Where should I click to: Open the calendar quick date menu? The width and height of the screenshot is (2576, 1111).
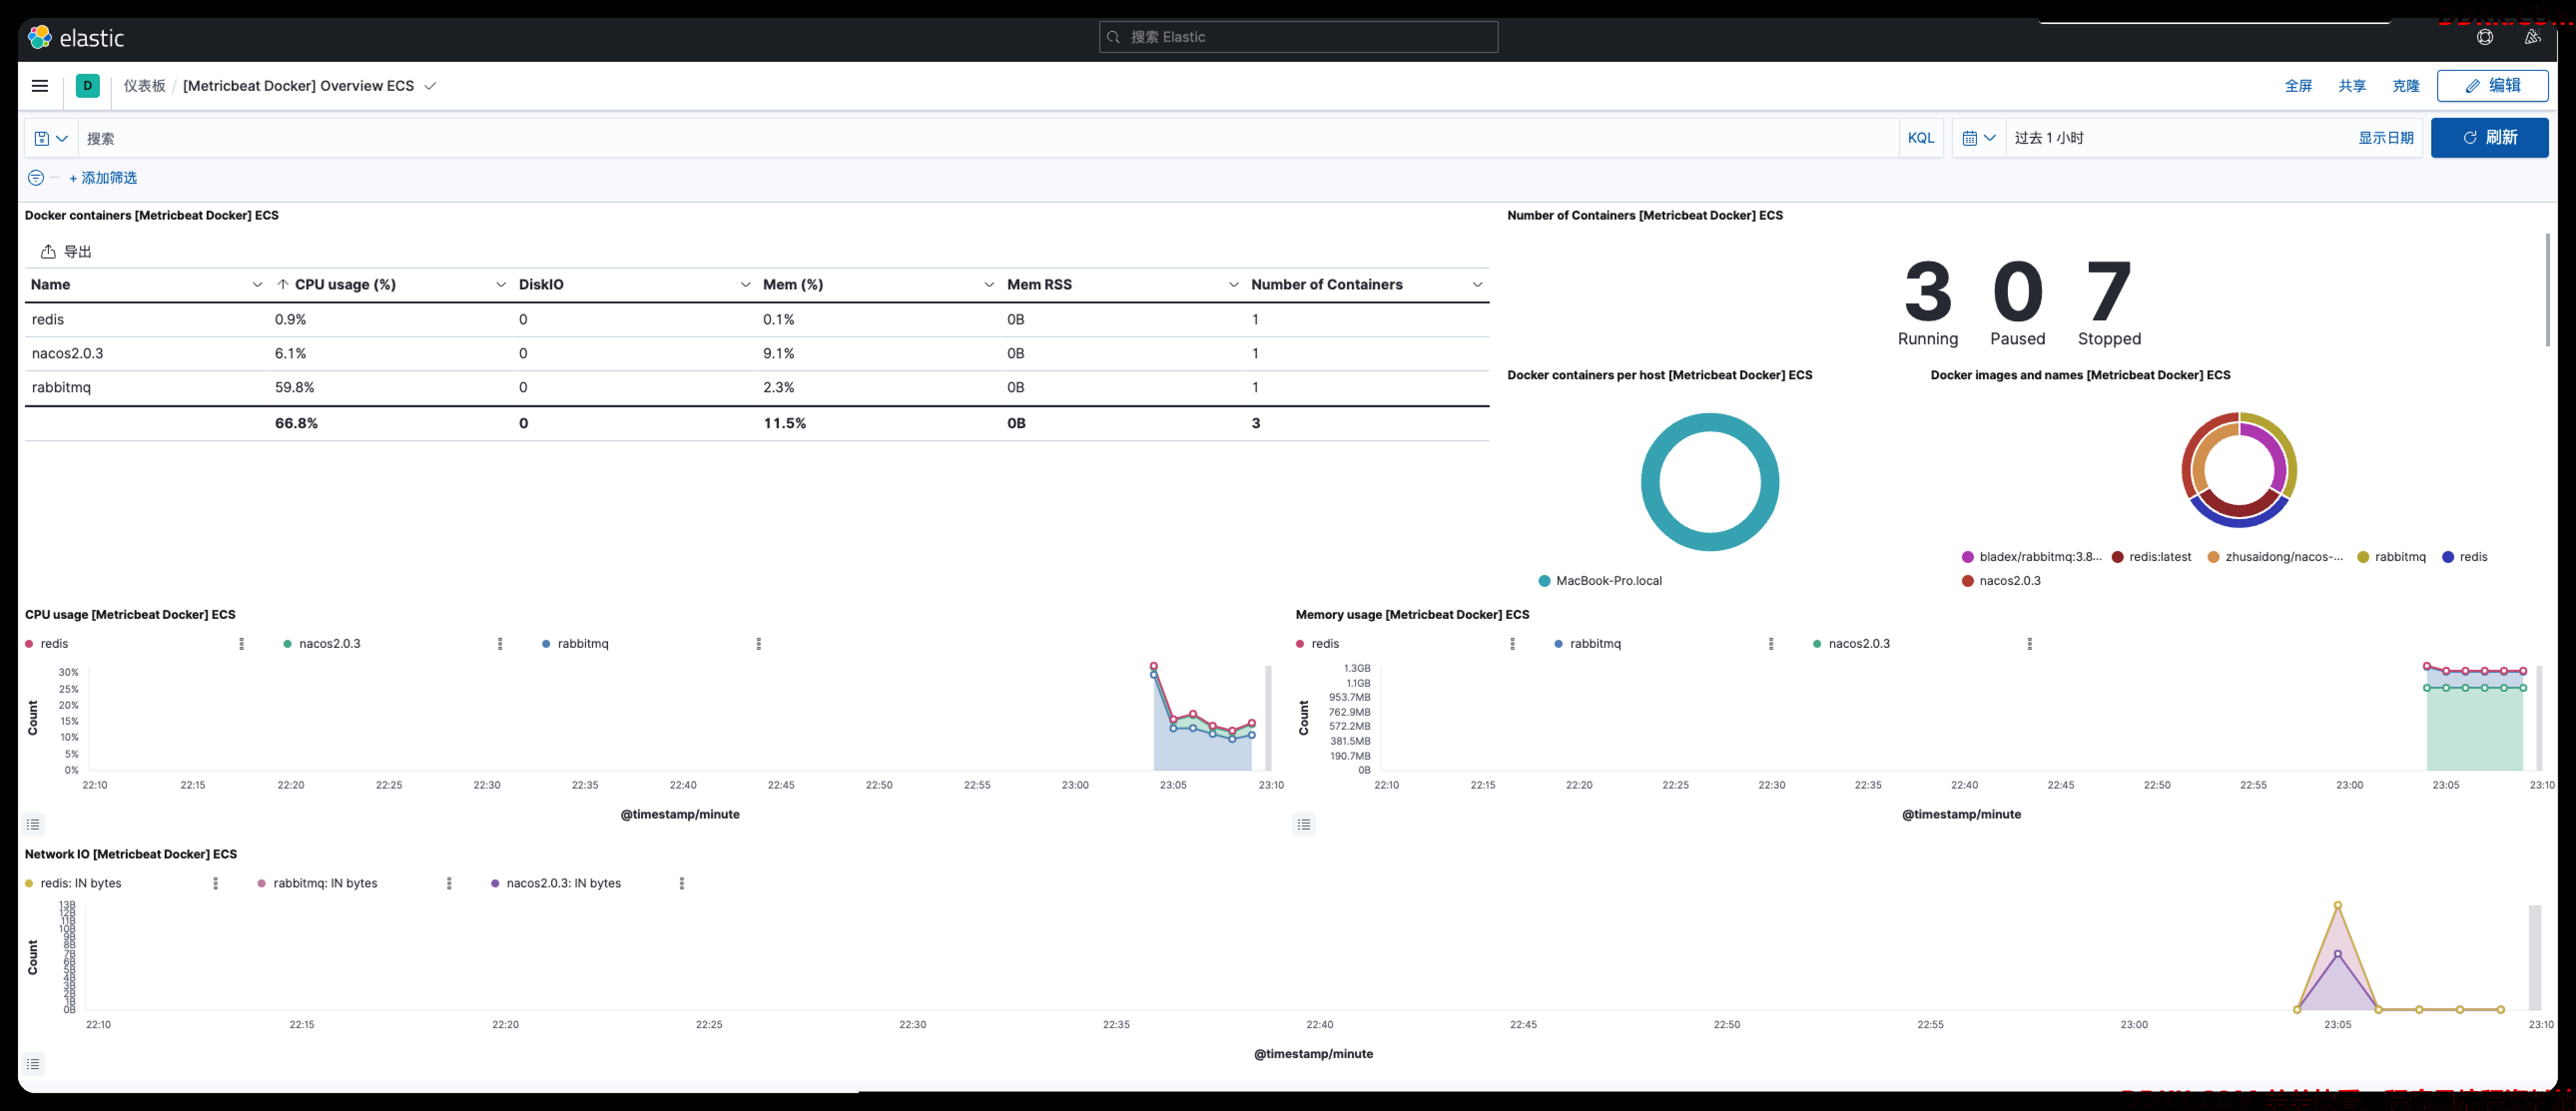click(1979, 138)
